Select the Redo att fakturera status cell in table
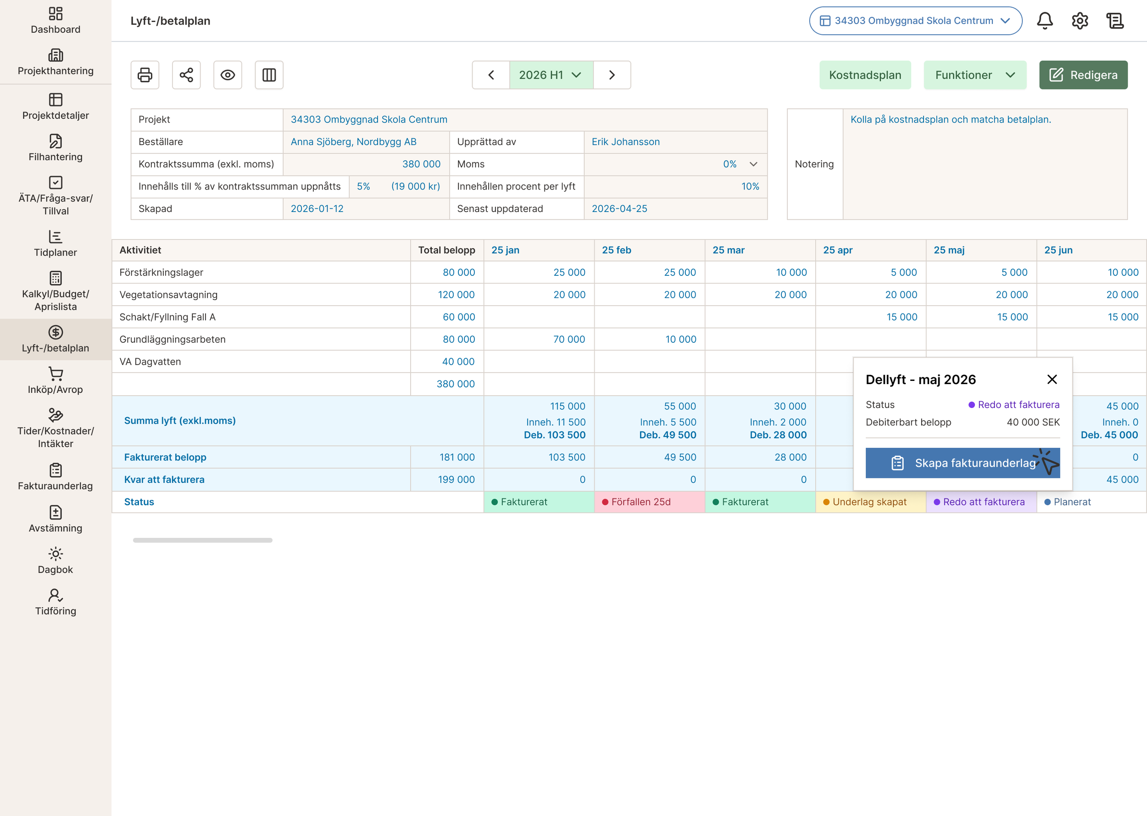The height and width of the screenshot is (816, 1147). click(981, 502)
